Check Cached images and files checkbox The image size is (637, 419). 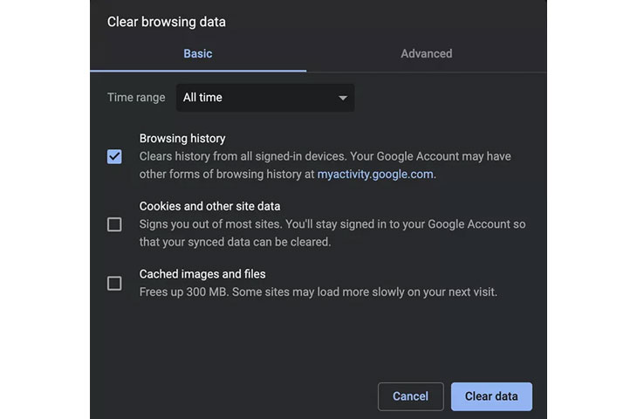[x=114, y=284]
